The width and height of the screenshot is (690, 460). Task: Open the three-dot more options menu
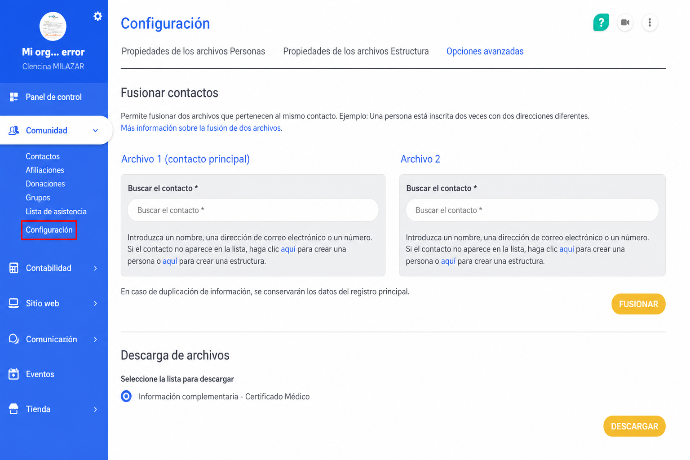coord(650,22)
